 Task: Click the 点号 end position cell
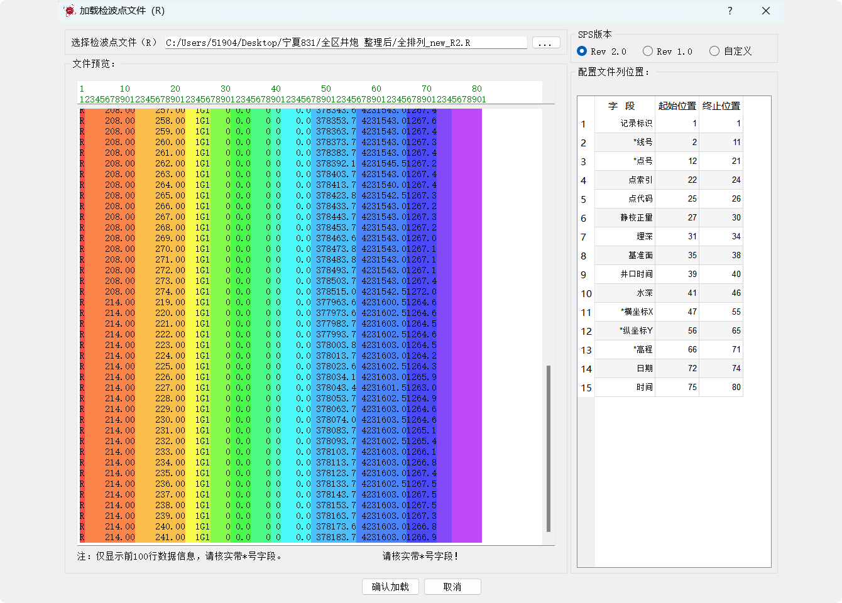pyautogui.click(x=721, y=161)
